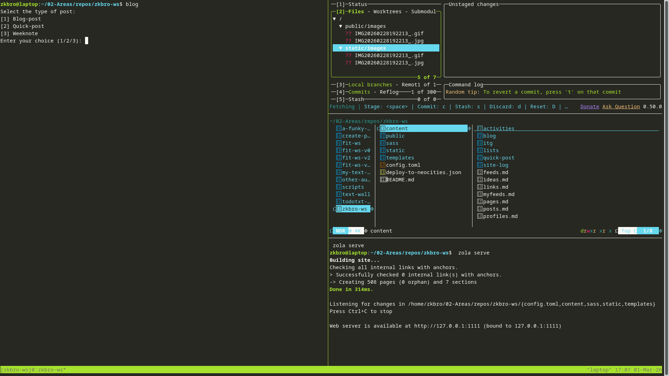669x376 pixels.
Task: Click the folder icon beside activities
Action: (480, 128)
